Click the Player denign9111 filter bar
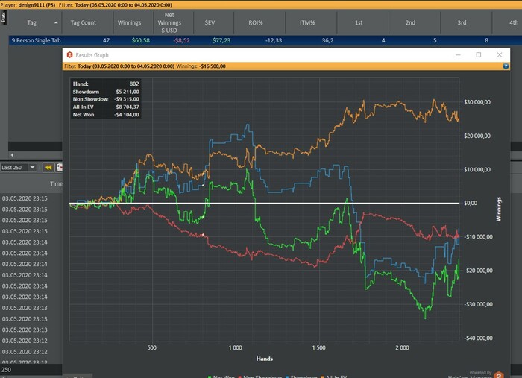This screenshot has width=522, height=378. [261, 5]
